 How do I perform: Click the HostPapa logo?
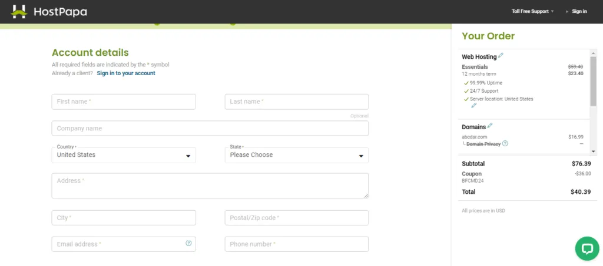(x=49, y=11)
